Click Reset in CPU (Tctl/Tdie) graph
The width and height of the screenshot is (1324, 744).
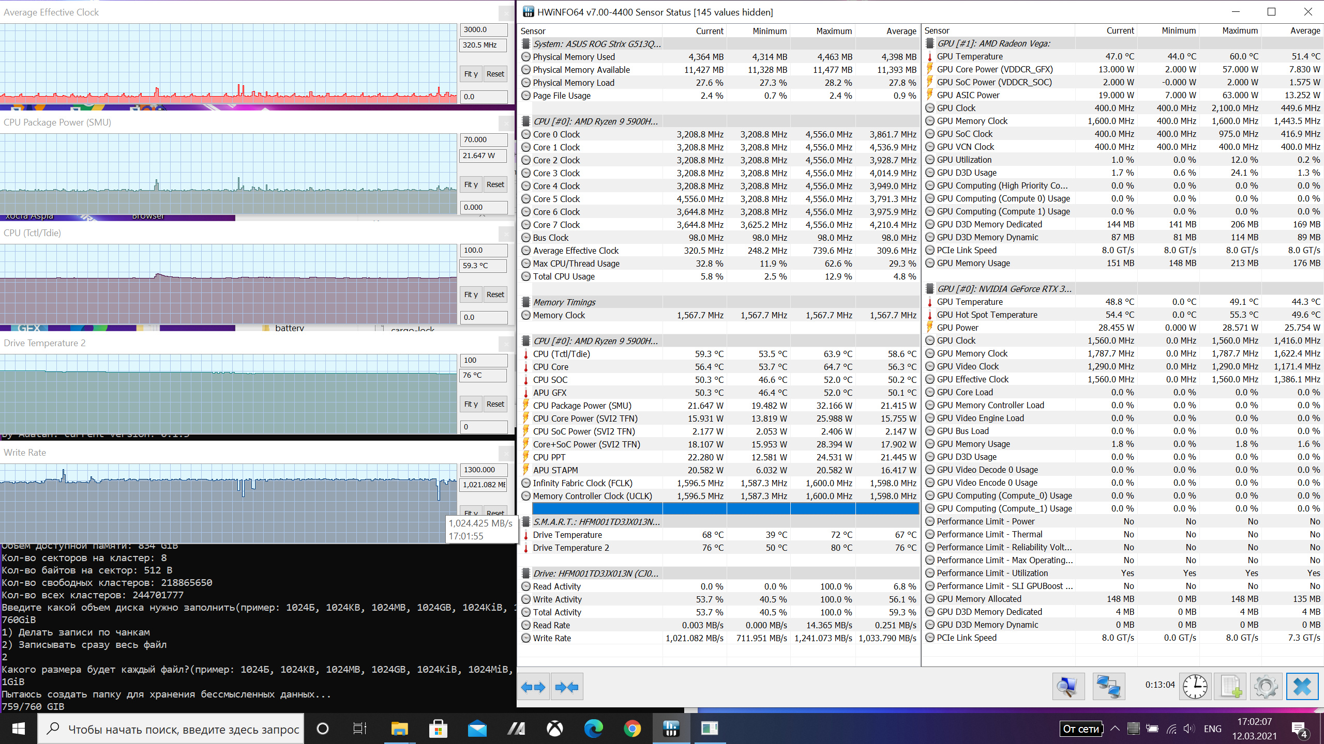click(495, 295)
